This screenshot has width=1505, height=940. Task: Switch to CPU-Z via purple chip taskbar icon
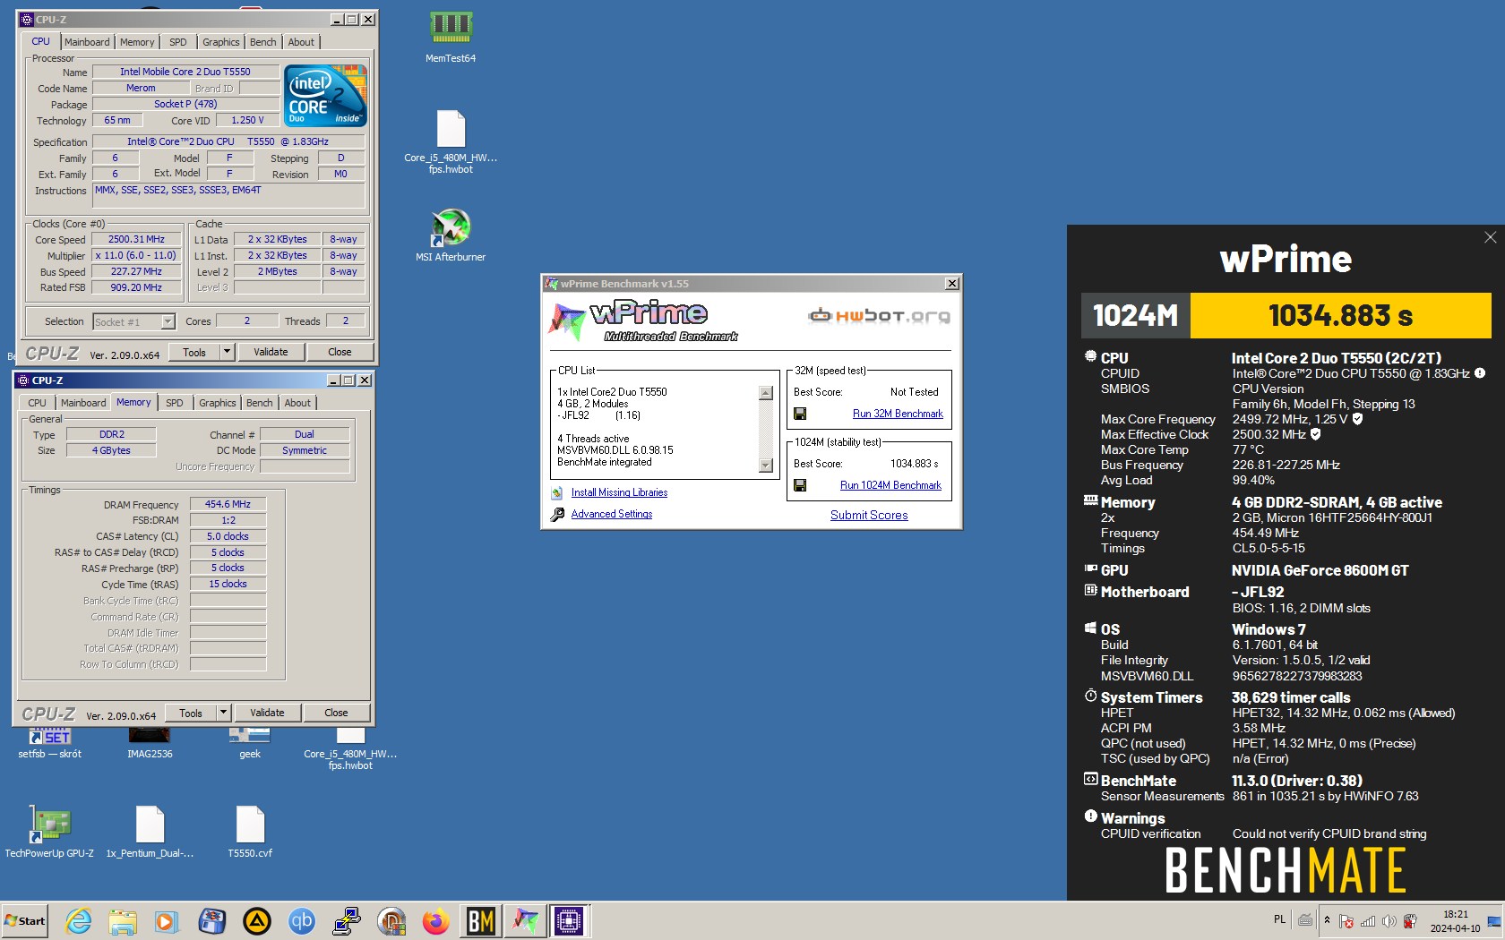(x=570, y=920)
